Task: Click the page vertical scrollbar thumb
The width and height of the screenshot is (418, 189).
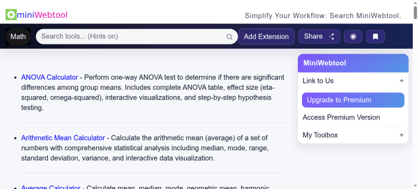Action: (x=415, y=13)
